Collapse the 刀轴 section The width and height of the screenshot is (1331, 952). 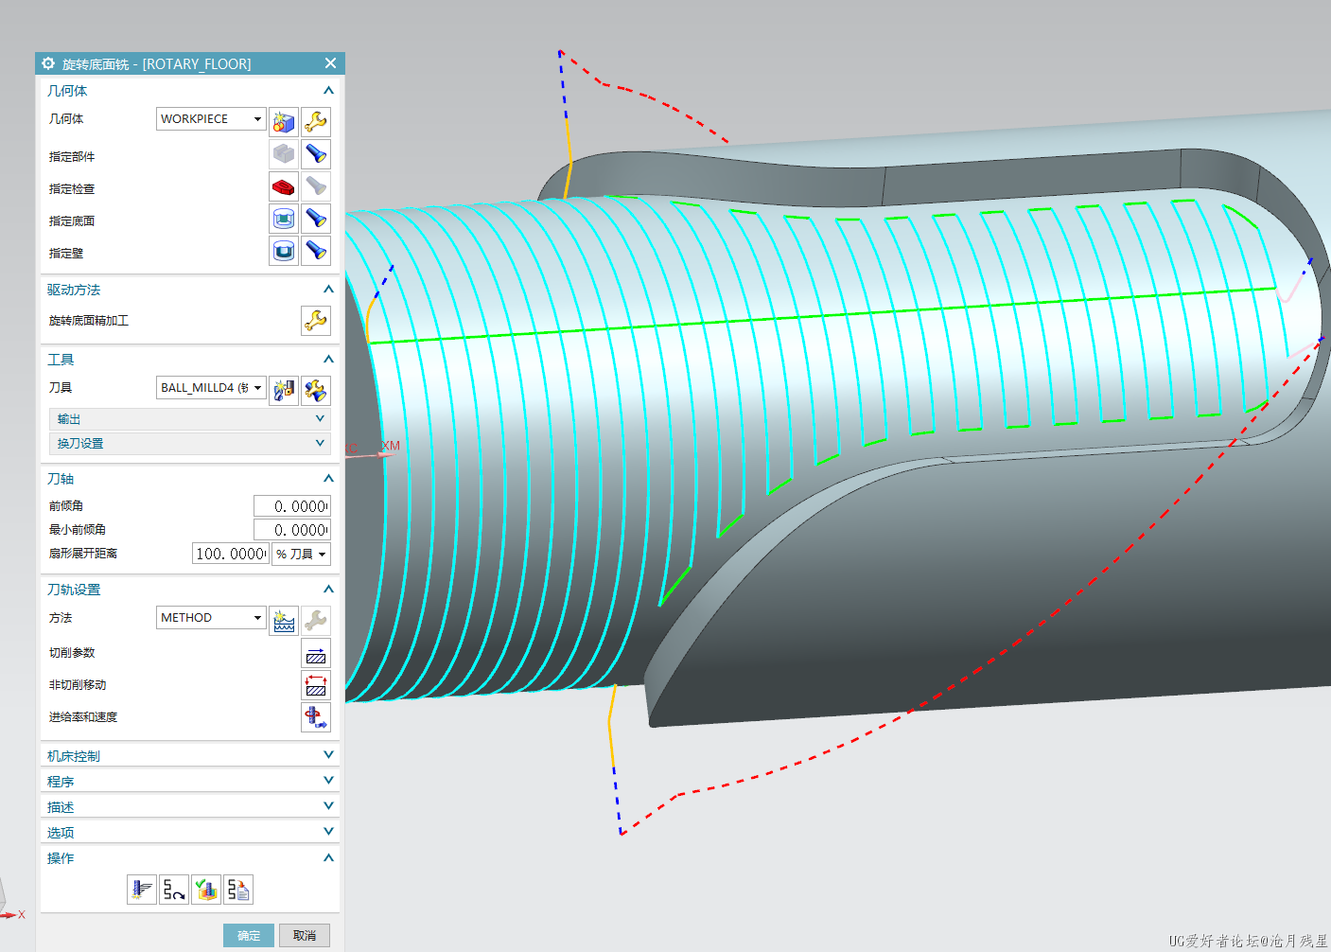click(x=328, y=479)
